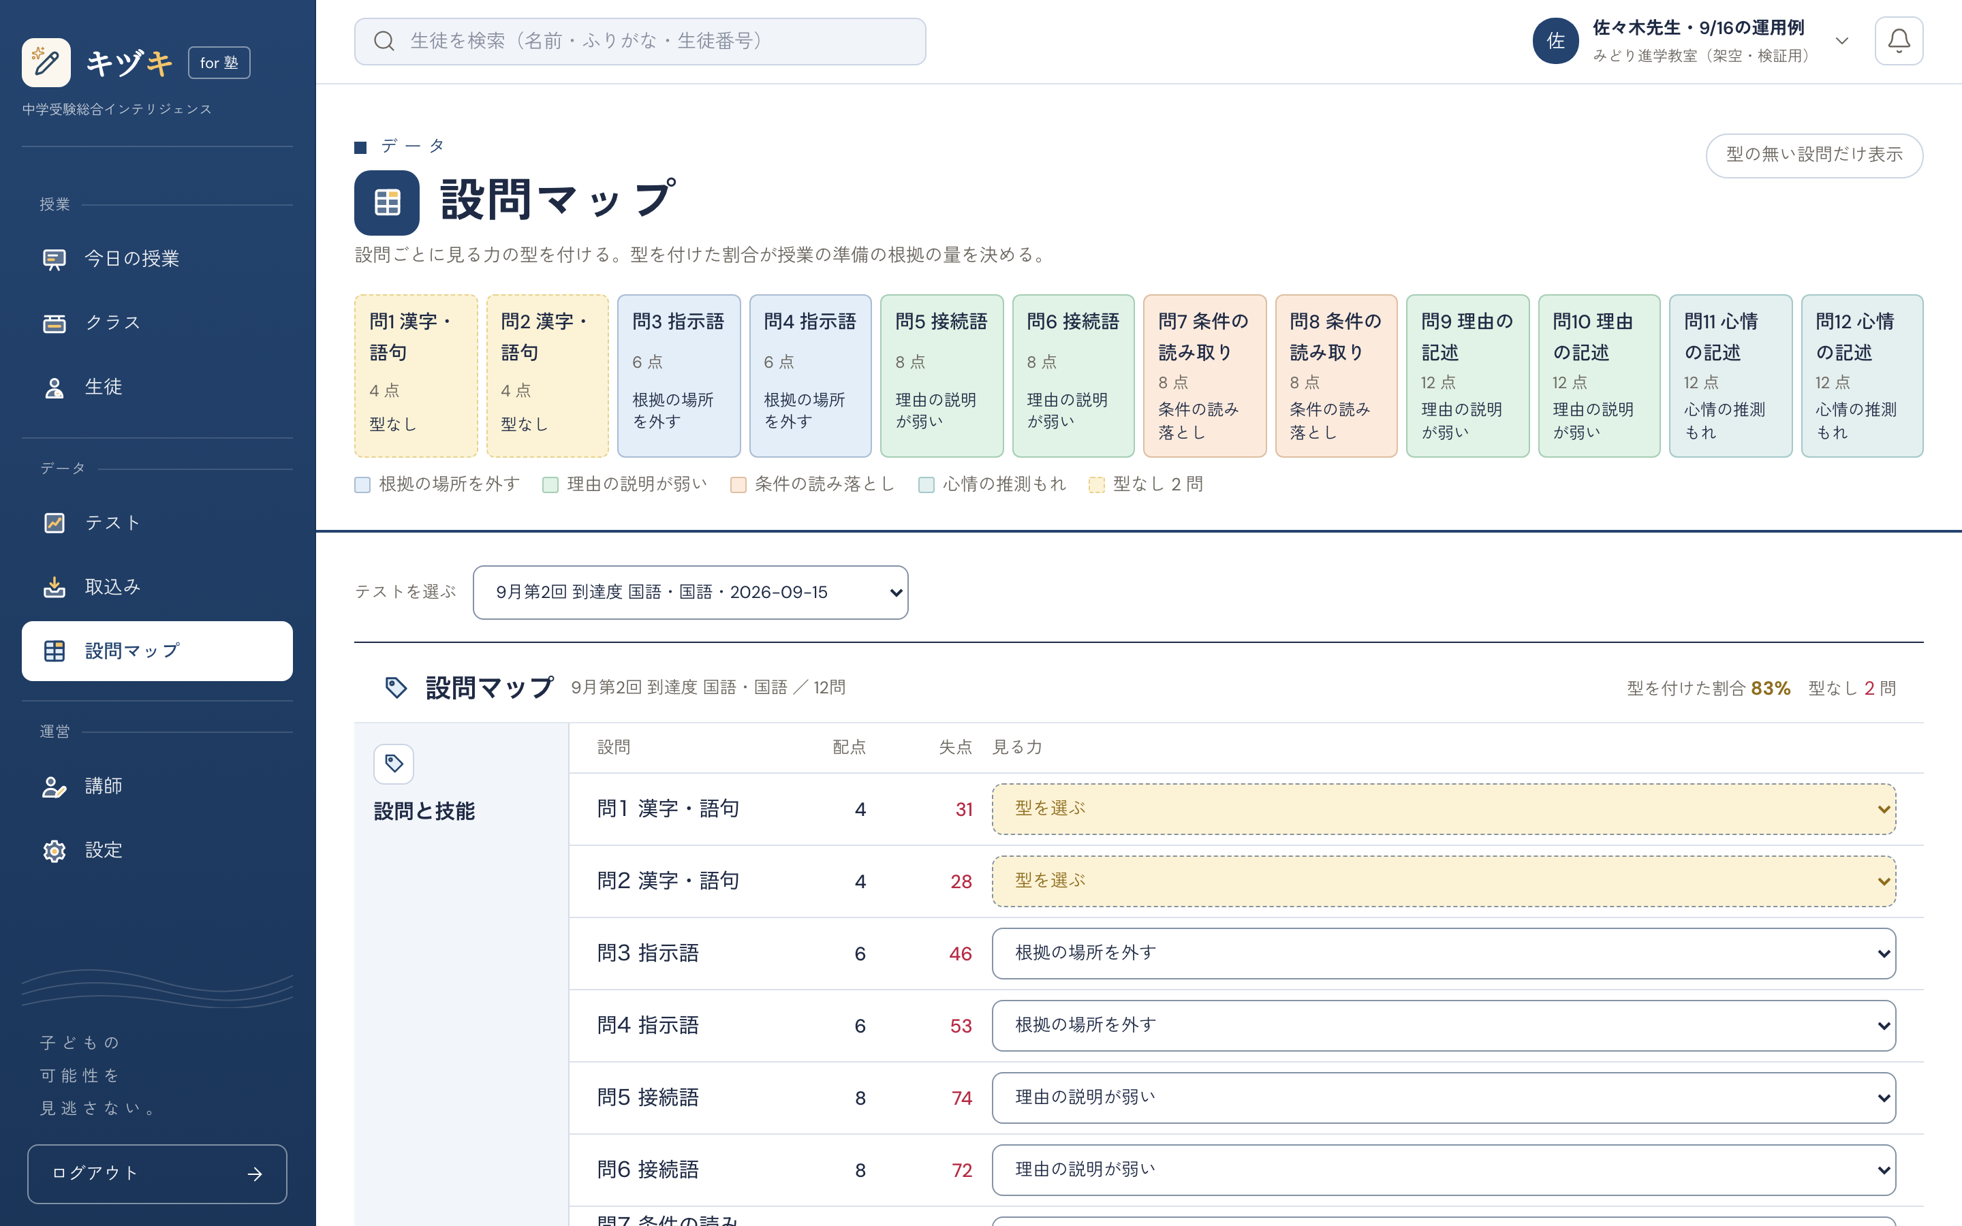
Task: Open the 問3 指示語 skill dropdown
Action: [1443, 954]
